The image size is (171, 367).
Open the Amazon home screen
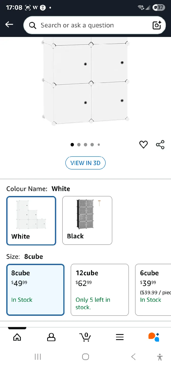(x=17, y=337)
